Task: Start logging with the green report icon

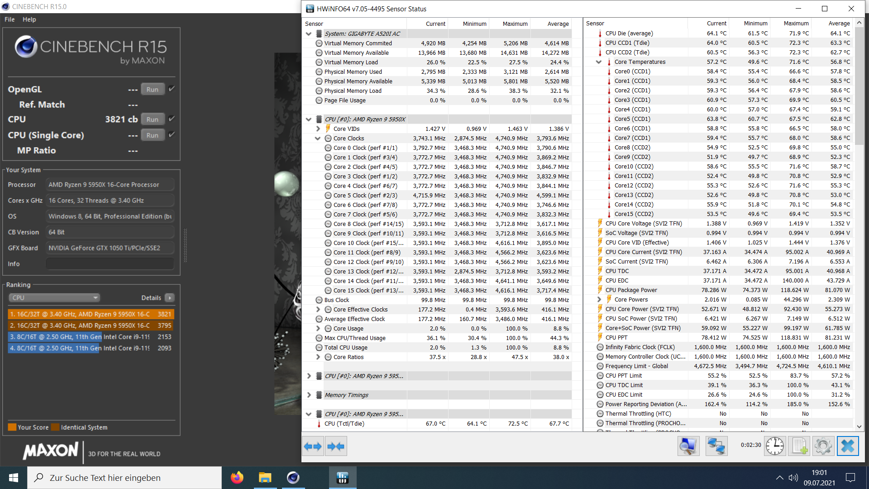Action: click(799, 446)
